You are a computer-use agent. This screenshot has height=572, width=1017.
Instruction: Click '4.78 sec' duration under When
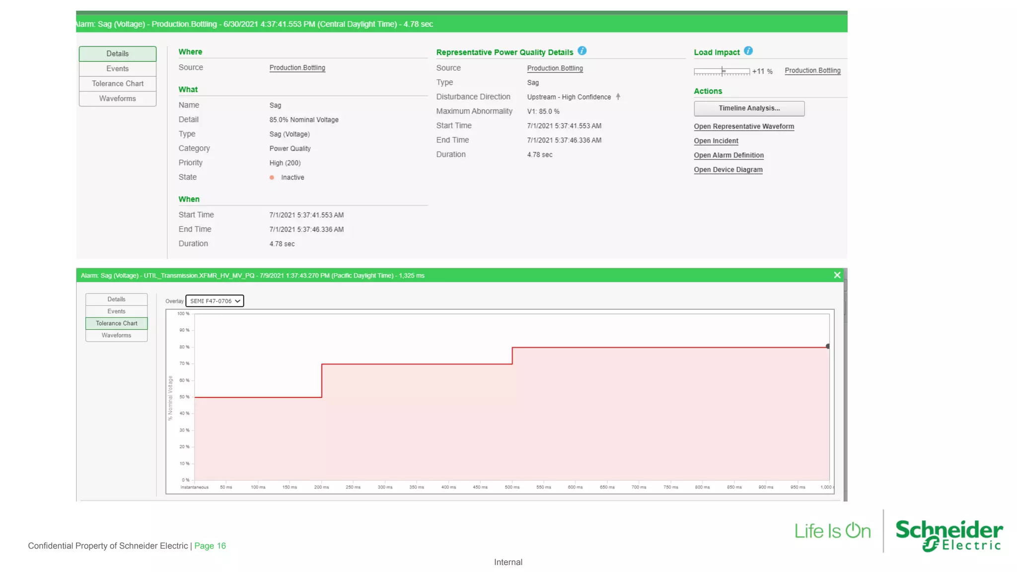tap(282, 244)
